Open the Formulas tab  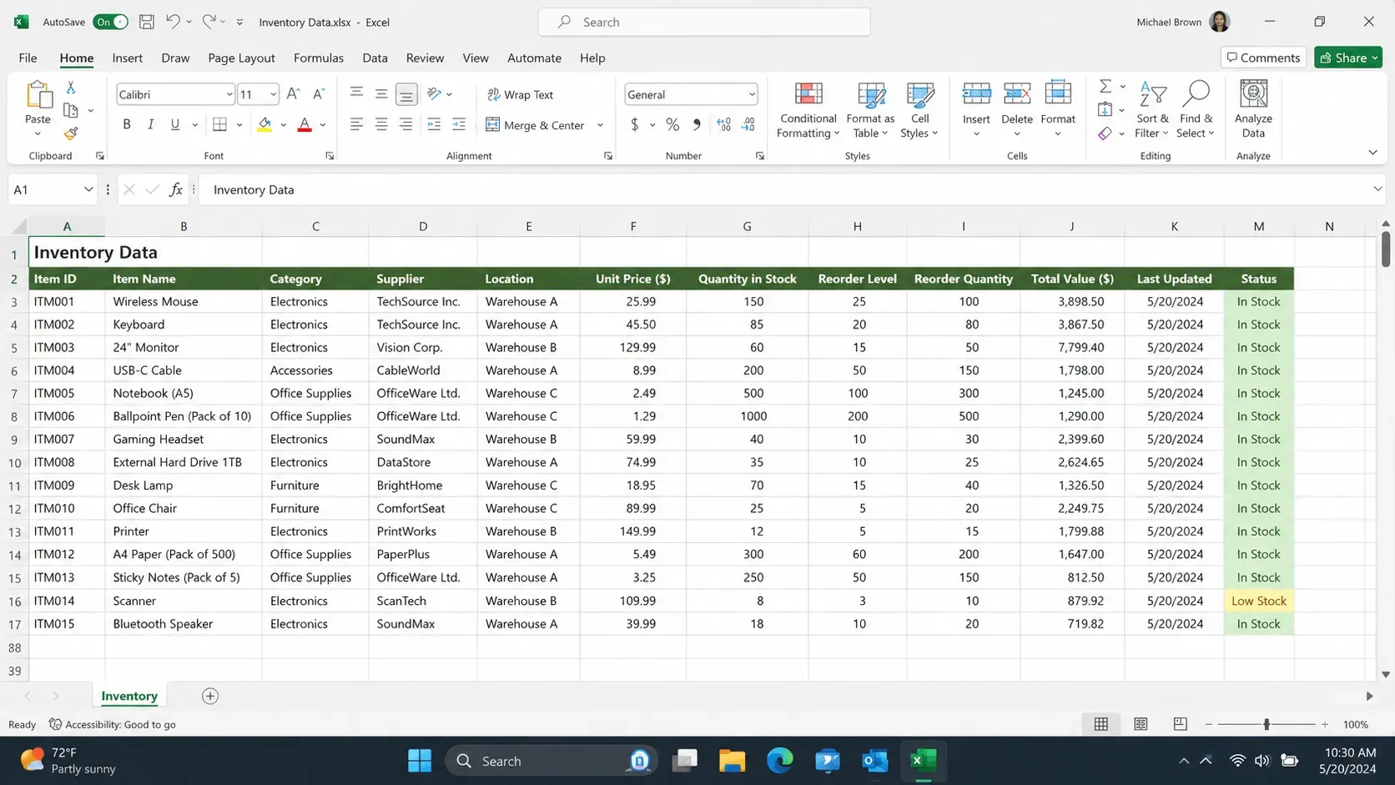pos(319,58)
